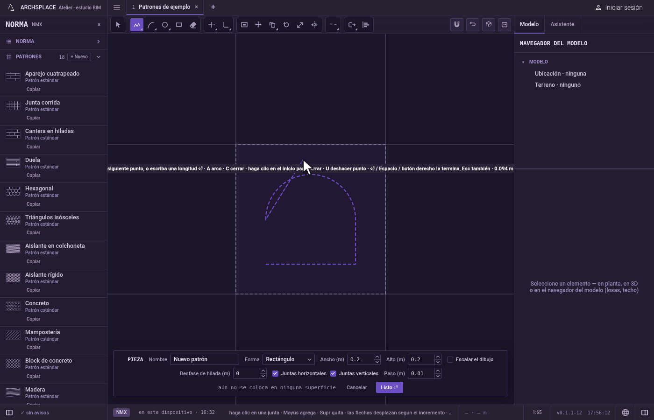Viewport: 654px width, 420px height.
Task: Select the align tool icon
Action: point(366,25)
